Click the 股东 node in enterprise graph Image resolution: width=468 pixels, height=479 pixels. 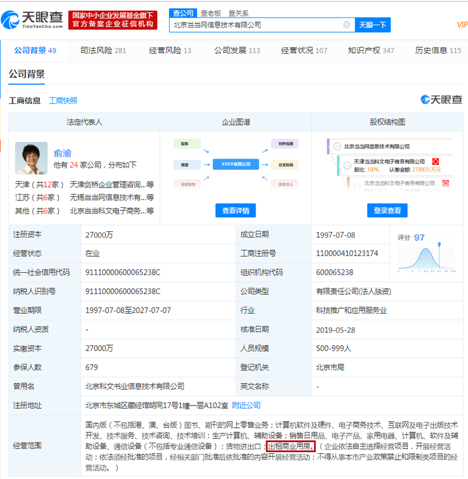click(x=187, y=144)
